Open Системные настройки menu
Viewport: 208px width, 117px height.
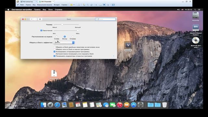22,9
